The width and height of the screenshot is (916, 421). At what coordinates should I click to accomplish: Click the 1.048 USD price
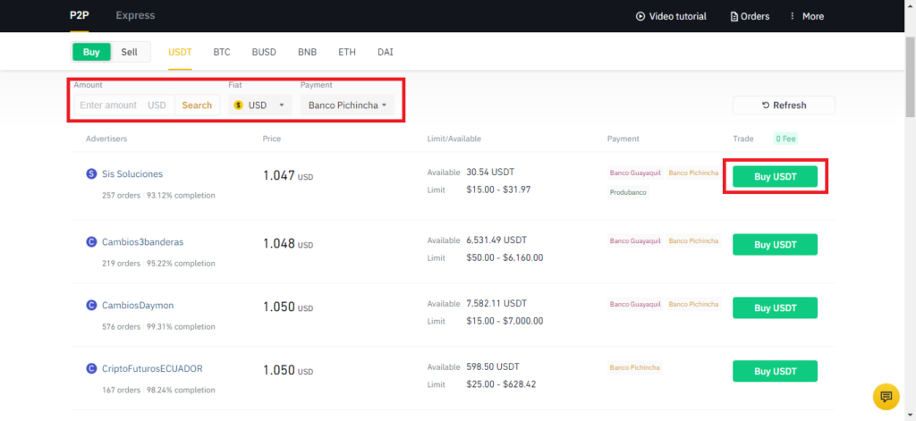pyautogui.click(x=288, y=244)
